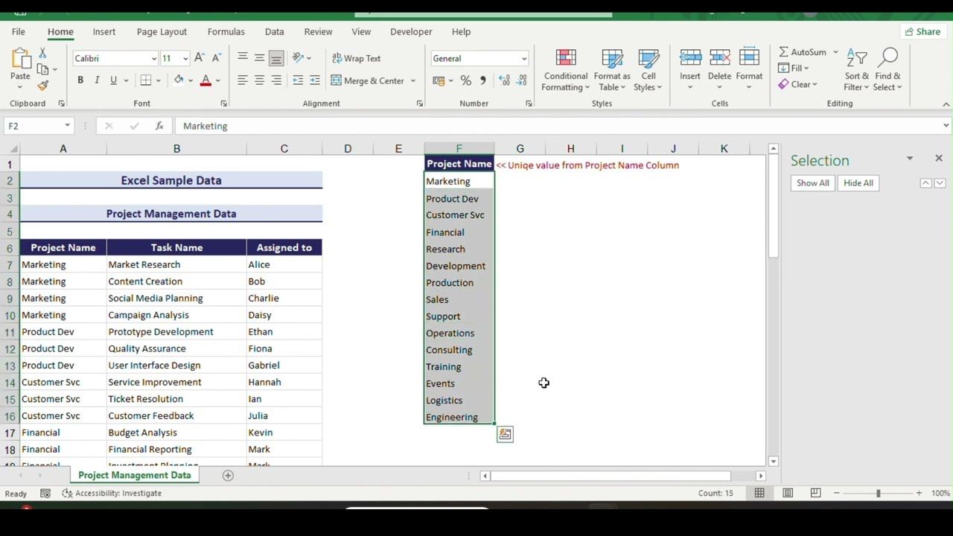This screenshot has height=536, width=953.
Task: Apply the red Font Color
Action: click(x=205, y=80)
